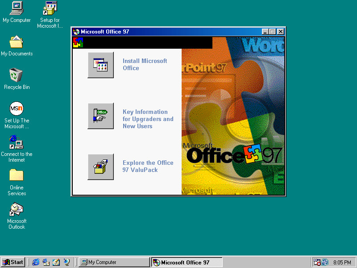Select the Setup for Microsoft I... desktop shortcut
The width and height of the screenshot is (357, 268).
(x=50, y=15)
